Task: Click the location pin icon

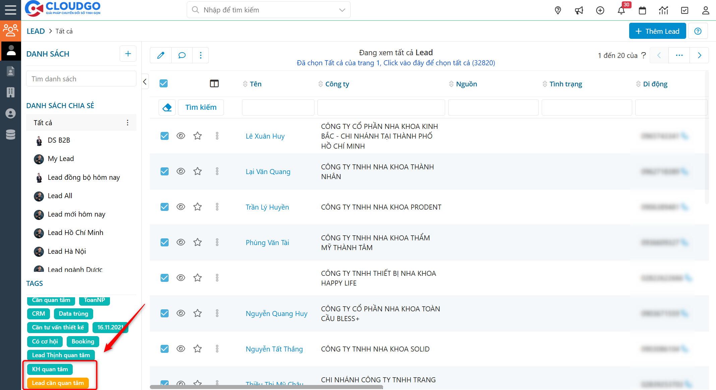Action: click(x=558, y=11)
